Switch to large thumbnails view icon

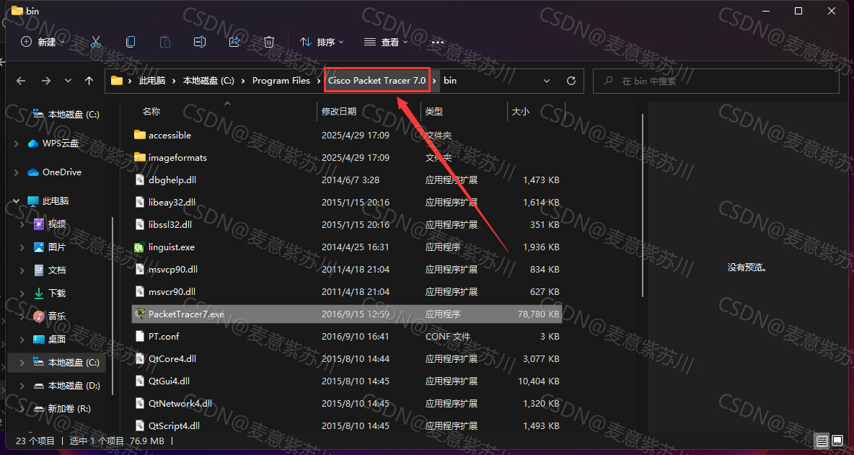837,441
